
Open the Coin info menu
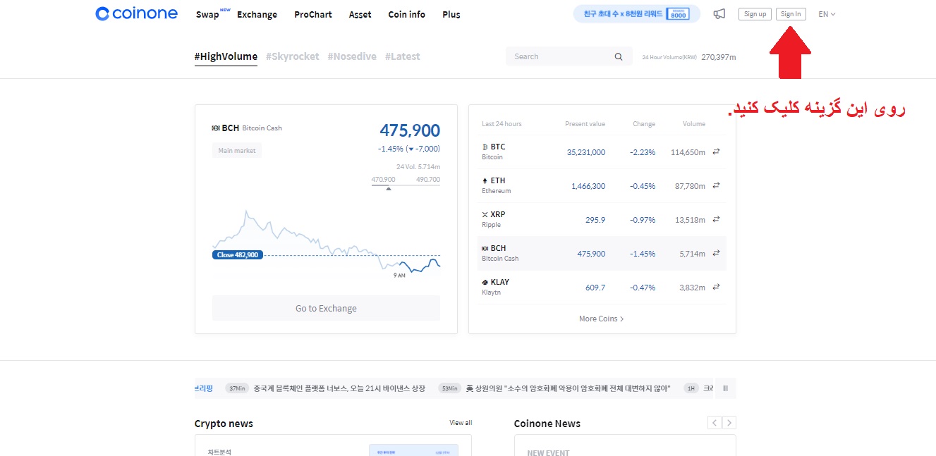406,14
